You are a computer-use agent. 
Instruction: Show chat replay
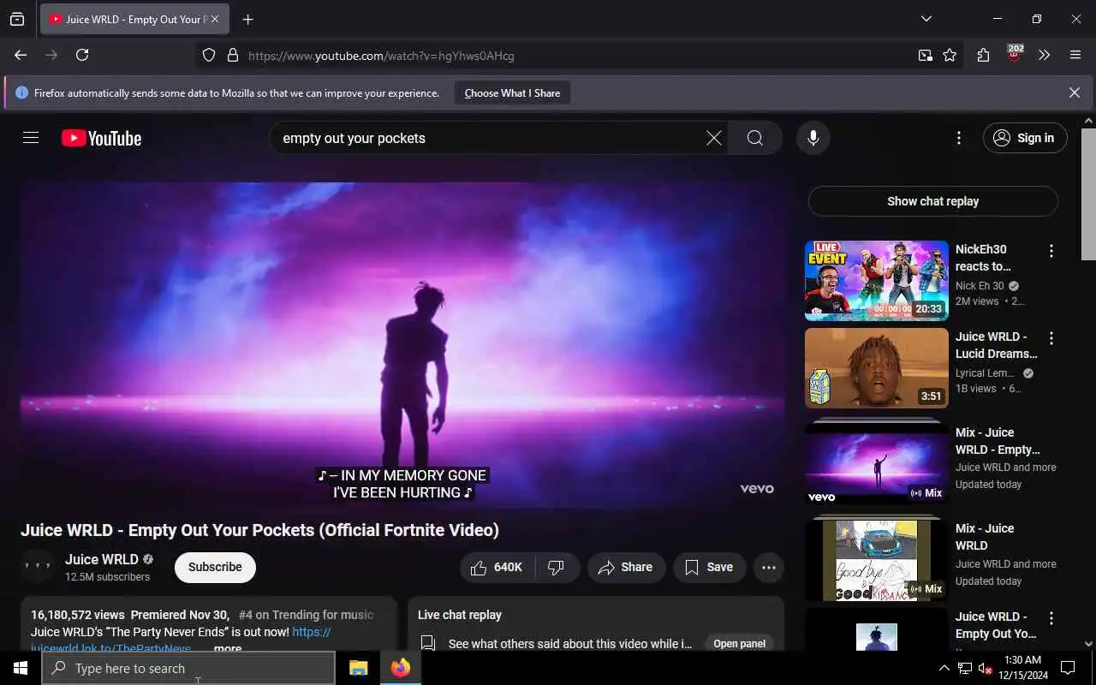click(932, 201)
